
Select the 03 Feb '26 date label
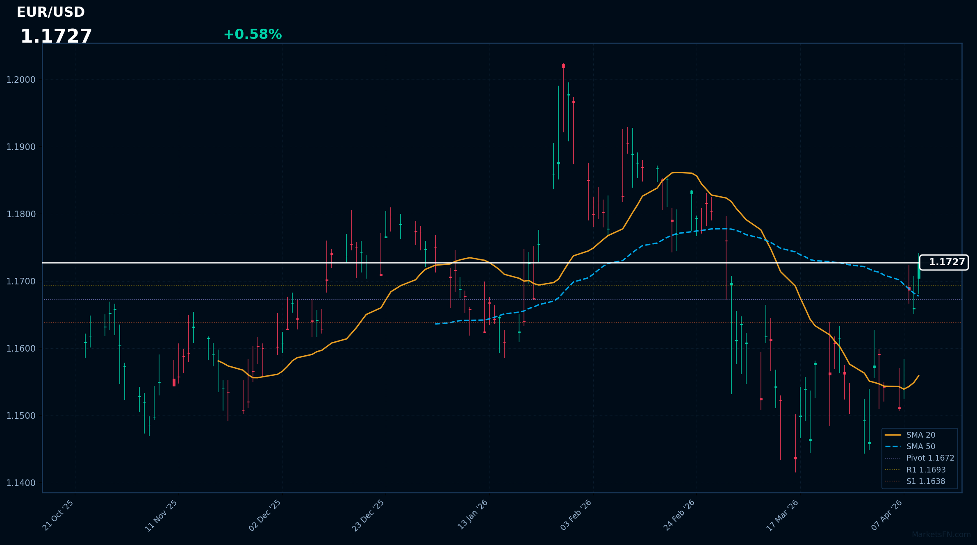576,515
